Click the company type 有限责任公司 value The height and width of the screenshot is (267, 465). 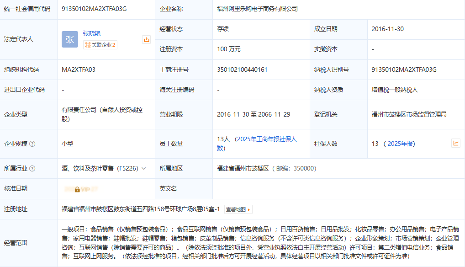tap(102, 114)
